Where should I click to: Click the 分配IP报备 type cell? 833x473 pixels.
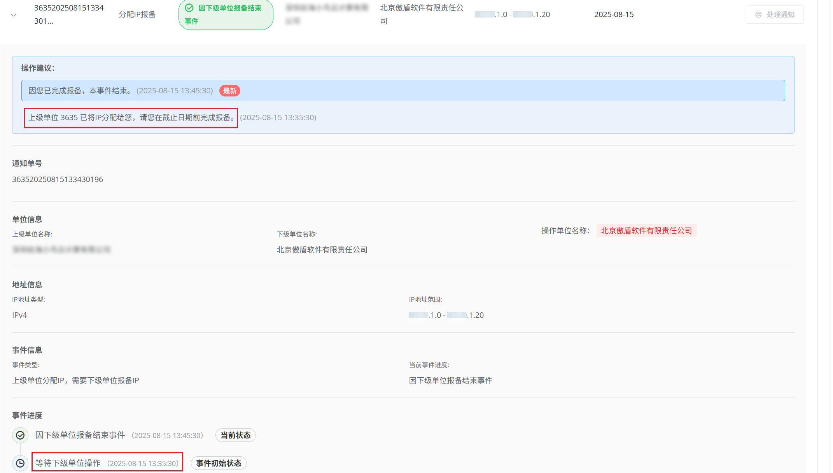[x=137, y=14]
